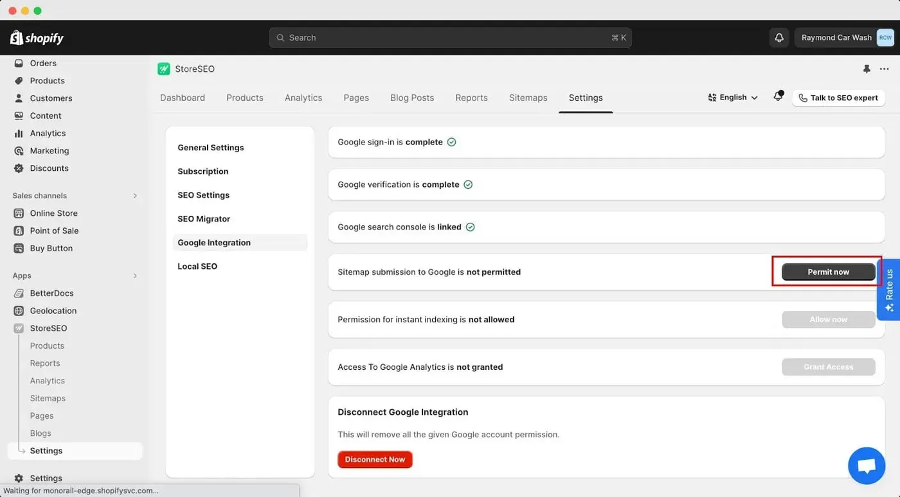Switch to the Sitemaps tab
This screenshot has height=497, width=900.
(x=528, y=98)
